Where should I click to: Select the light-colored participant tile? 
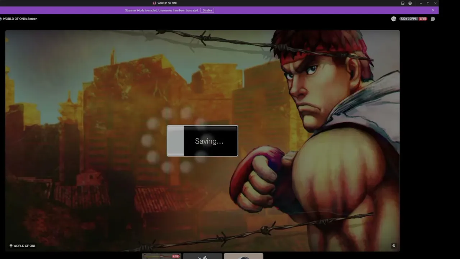pyautogui.click(x=243, y=256)
